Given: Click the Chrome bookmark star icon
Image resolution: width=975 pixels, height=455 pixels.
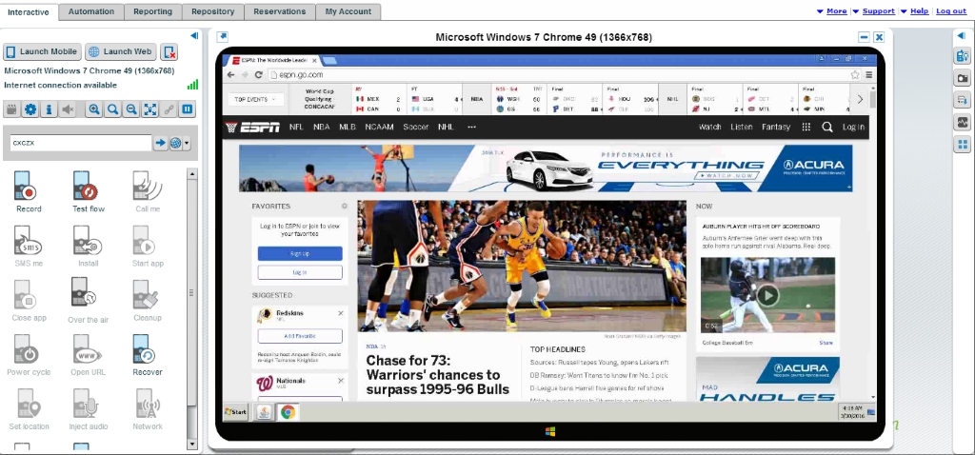Looking at the screenshot, I should (x=855, y=74).
